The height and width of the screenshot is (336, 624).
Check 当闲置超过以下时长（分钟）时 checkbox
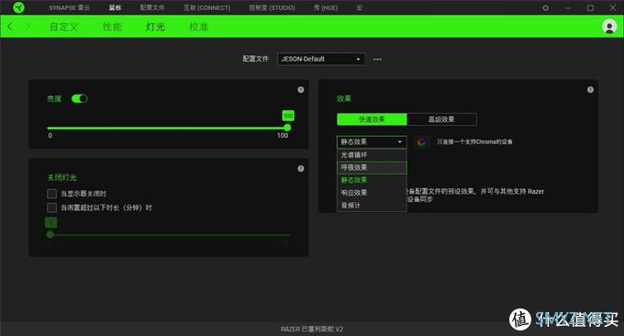[x=51, y=207]
